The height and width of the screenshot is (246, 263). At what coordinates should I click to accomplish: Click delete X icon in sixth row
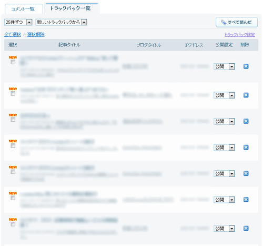click(246, 200)
